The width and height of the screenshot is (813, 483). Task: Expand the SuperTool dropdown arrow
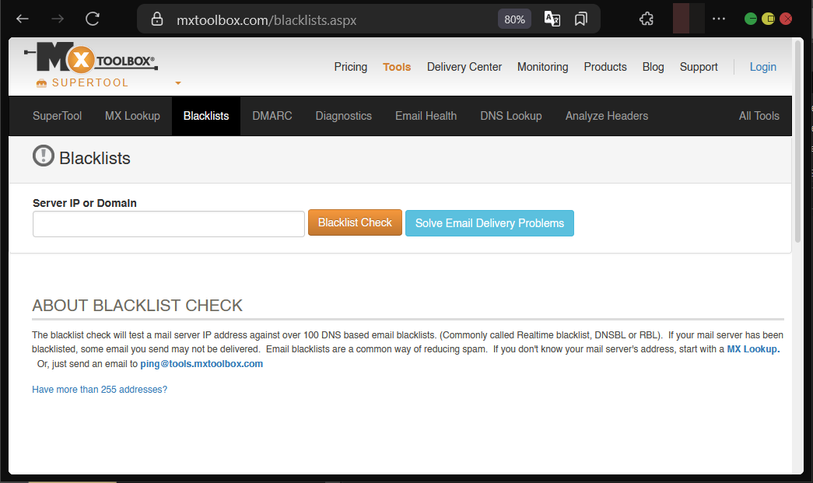click(x=178, y=83)
